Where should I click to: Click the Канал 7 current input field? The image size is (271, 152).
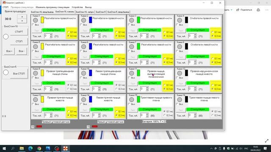(x=143, y=62)
